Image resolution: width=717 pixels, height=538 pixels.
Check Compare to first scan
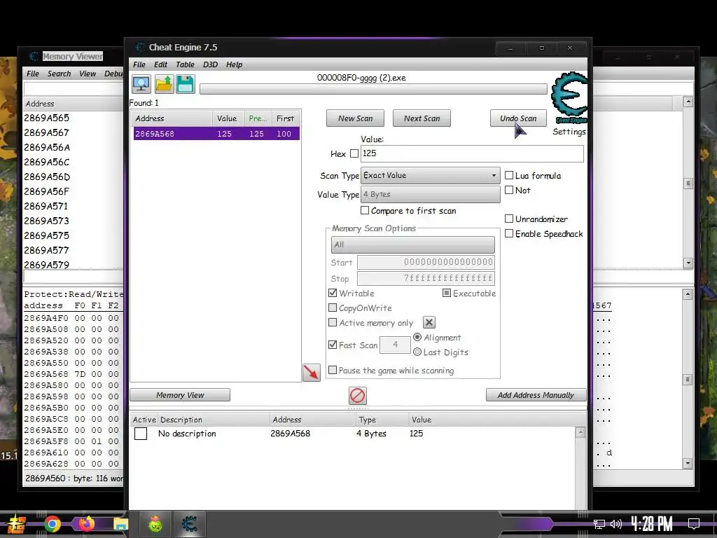[364, 210]
